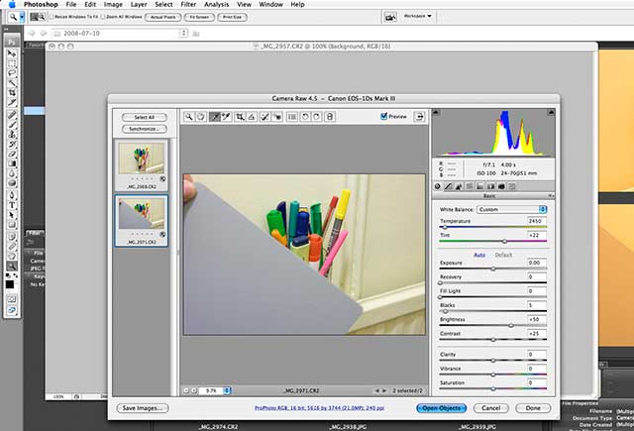Click the Fit Screen button

tap(199, 17)
